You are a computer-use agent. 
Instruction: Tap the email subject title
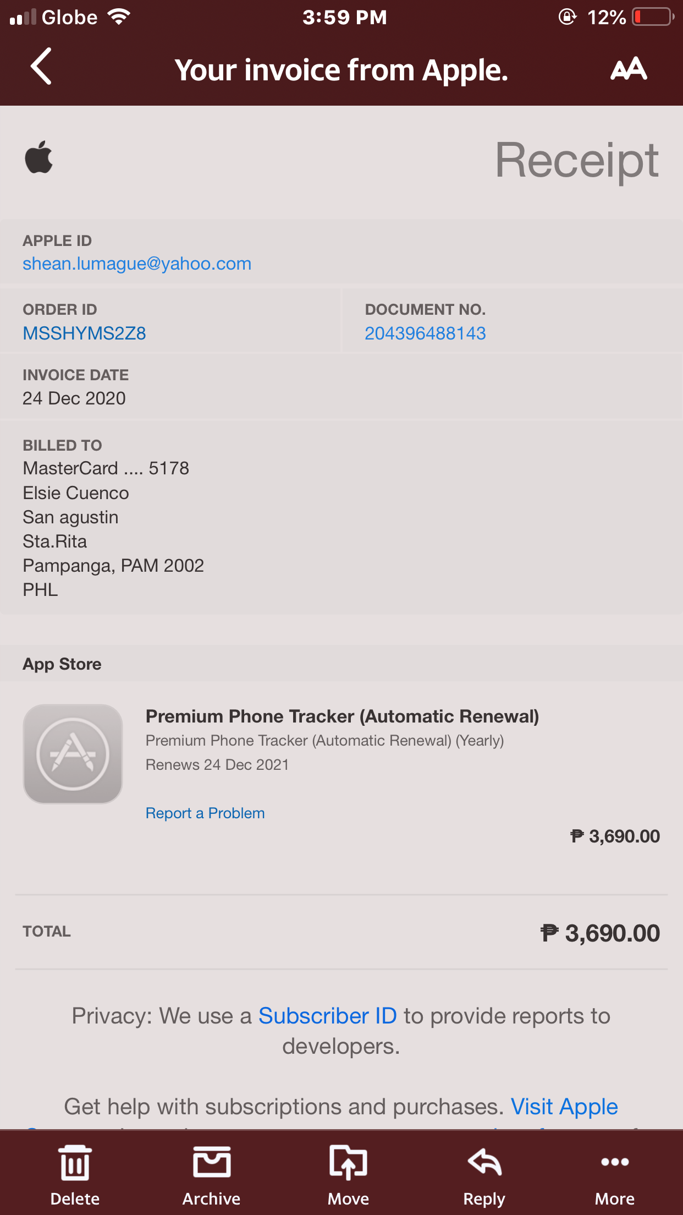tap(341, 70)
